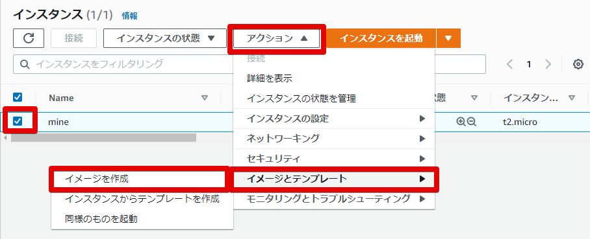590x239 pixels.
Task: Click the t2.micro instance type cell
Action: 520,122
